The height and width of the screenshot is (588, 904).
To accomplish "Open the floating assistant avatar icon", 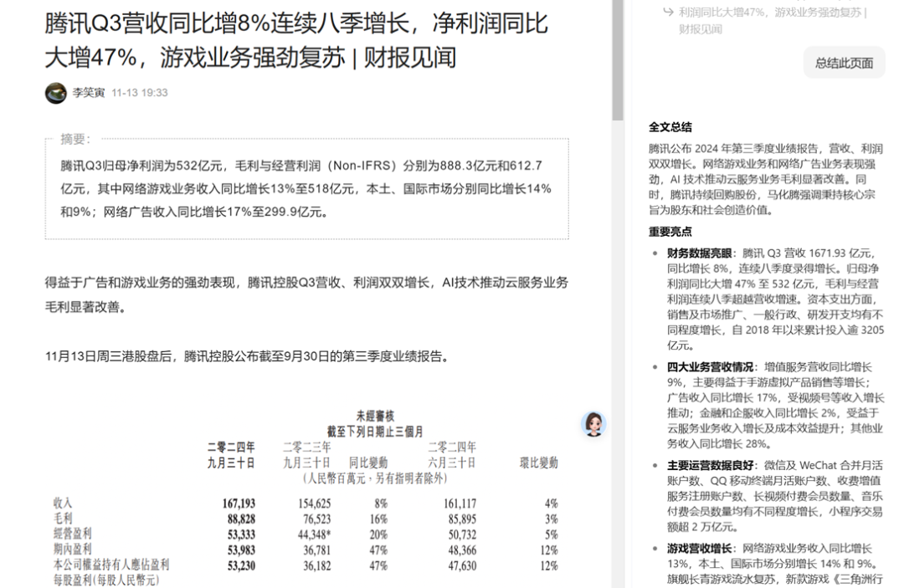I will coord(593,424).
